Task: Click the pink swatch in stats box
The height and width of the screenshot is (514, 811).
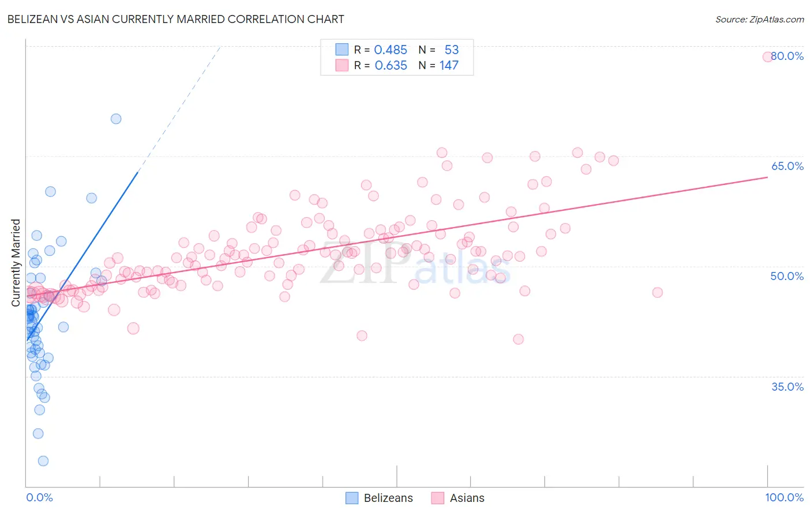Action: point(342,65)
